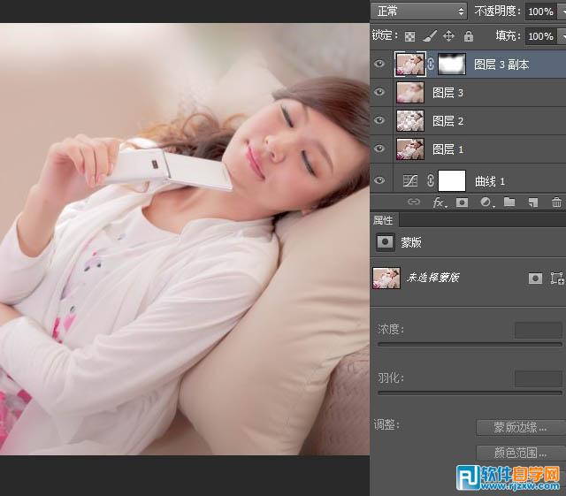Click mask link icon on 曲线 1
Image resolution: width=566 pixels, height=496 pixels.
tap(430, 180)
